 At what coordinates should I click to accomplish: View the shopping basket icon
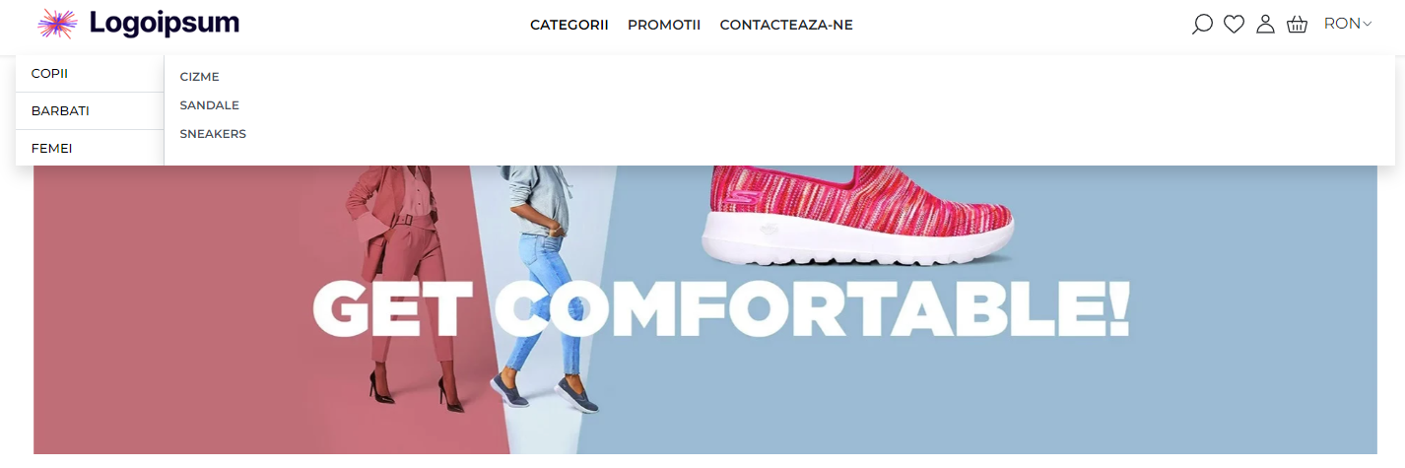coord(1297,25)
